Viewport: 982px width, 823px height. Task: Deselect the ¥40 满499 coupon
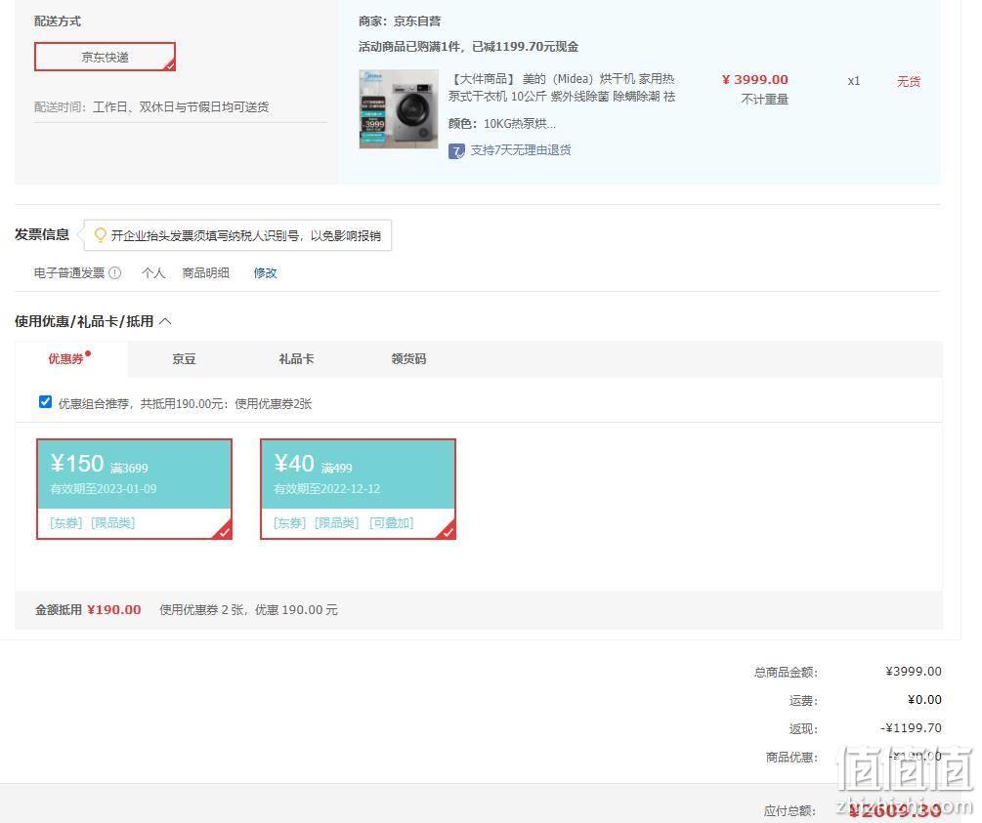(x=358, y=489)
